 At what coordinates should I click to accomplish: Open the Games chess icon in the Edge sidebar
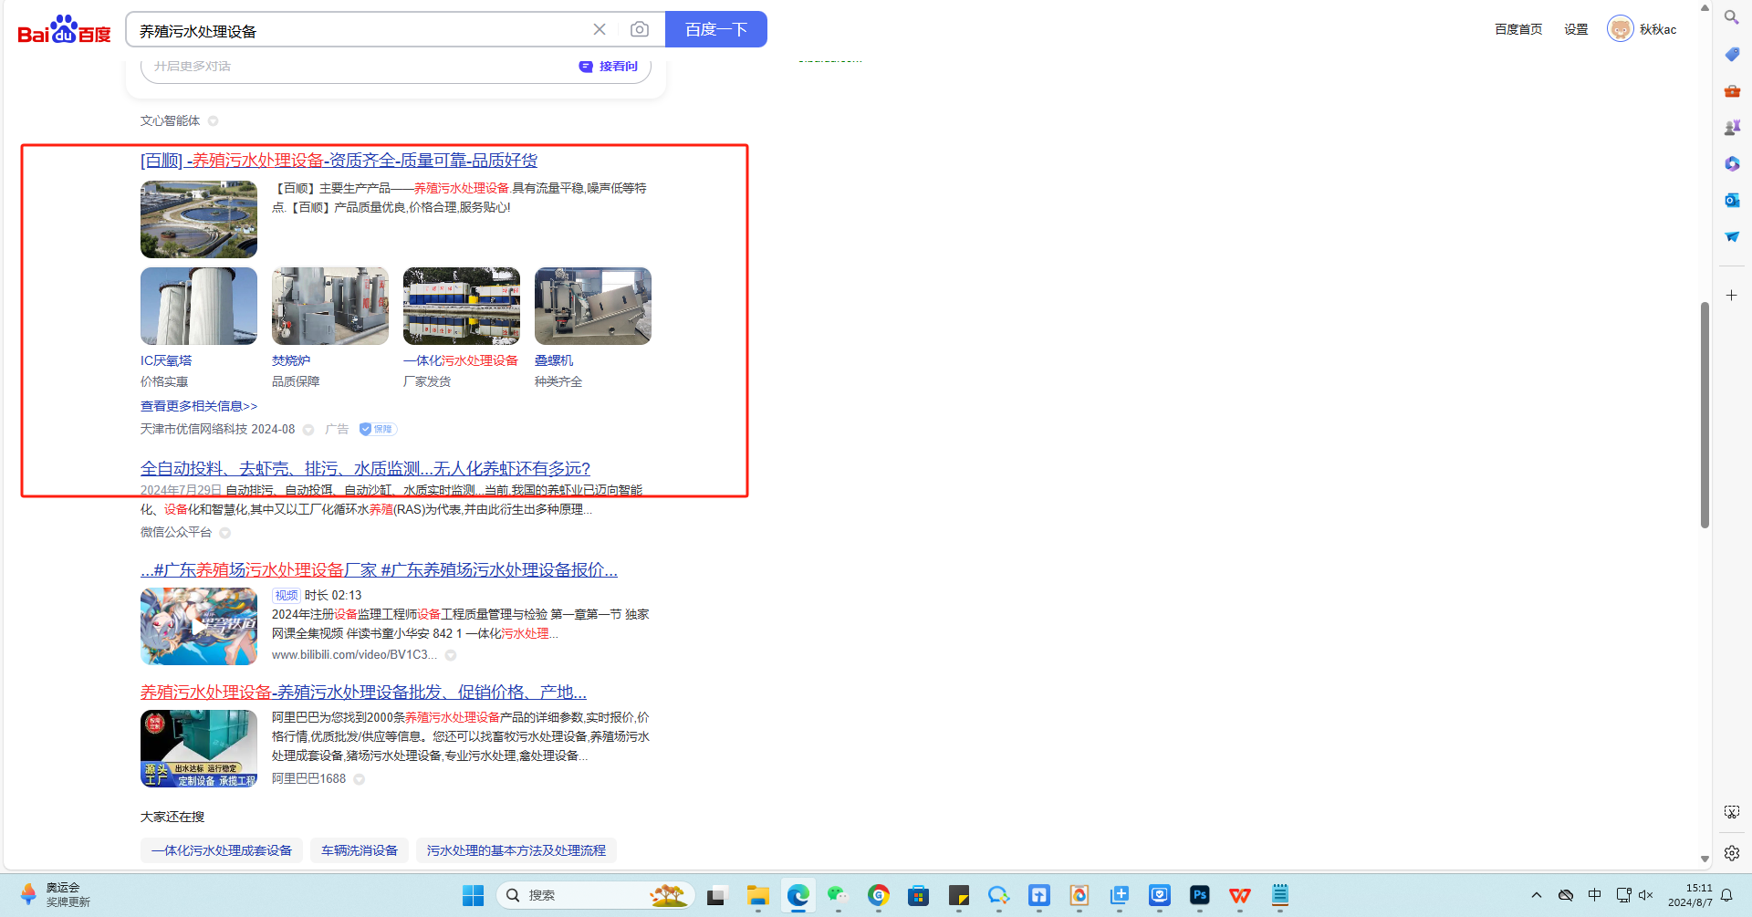pos(1731,128)
